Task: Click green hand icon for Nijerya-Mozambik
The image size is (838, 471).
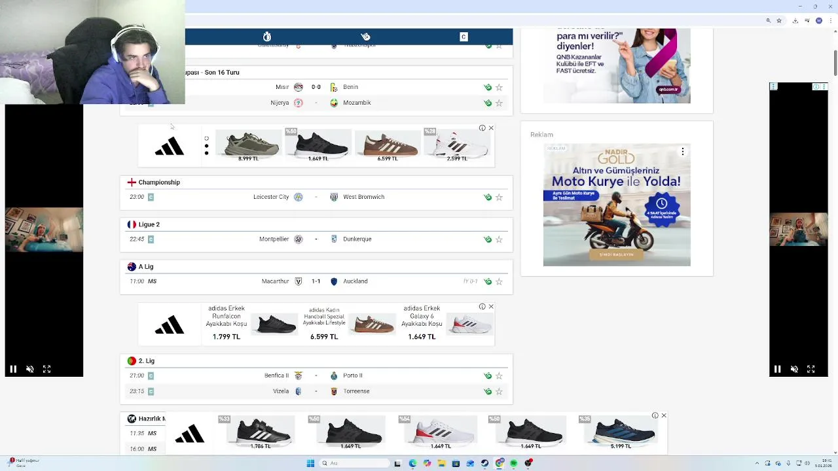Action: 488,103
